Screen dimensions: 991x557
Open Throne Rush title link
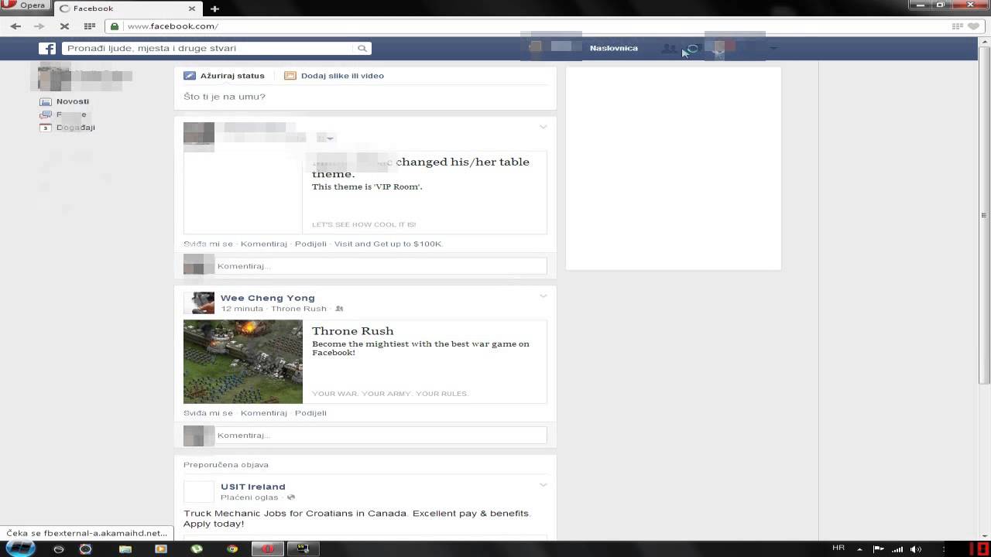(x=353, y=331)
